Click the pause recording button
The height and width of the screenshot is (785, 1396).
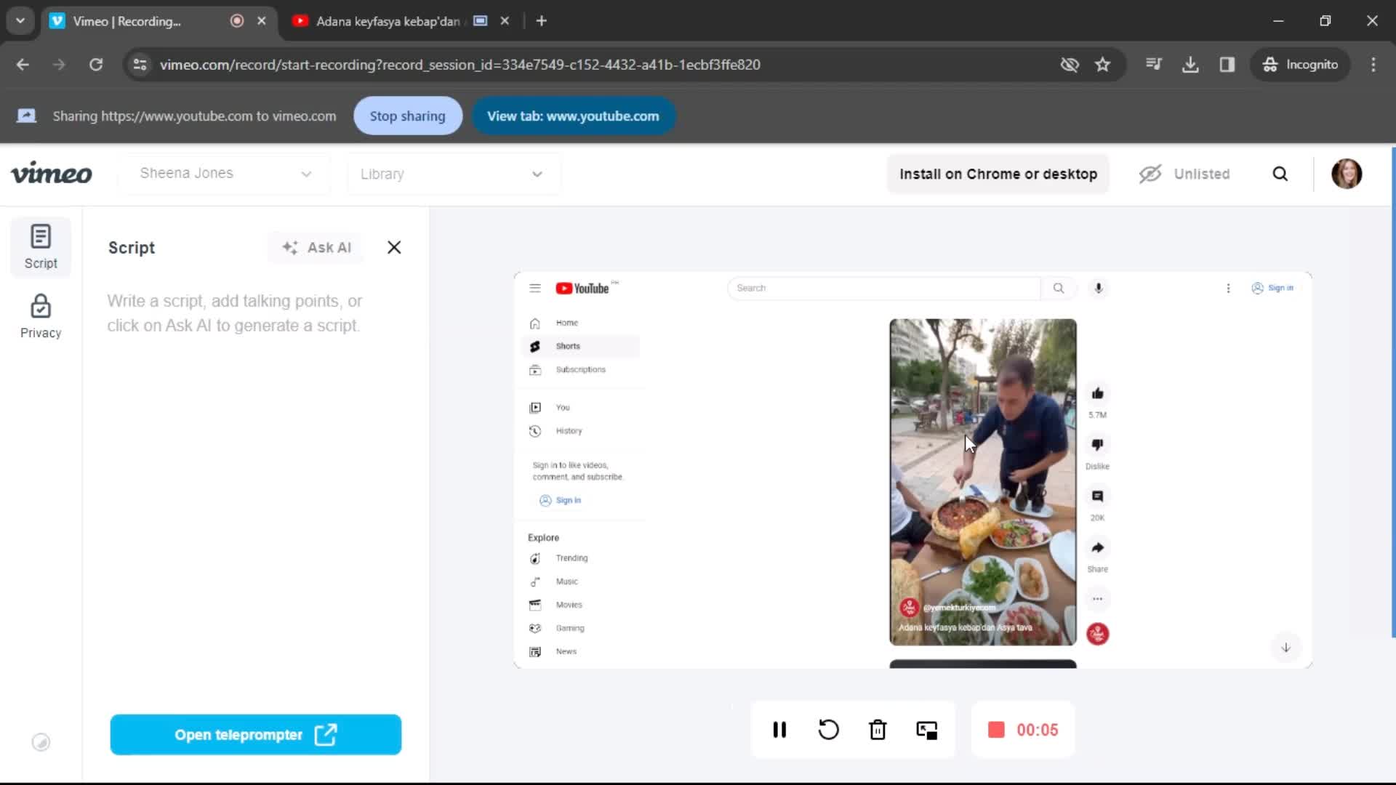click(779, 730)
